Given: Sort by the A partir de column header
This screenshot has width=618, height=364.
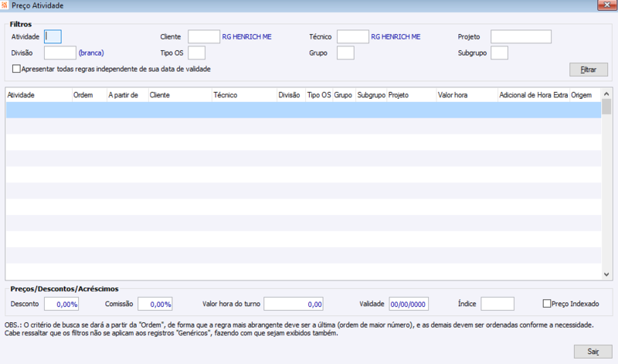Looking at the screenshot, I should point(127,95).
